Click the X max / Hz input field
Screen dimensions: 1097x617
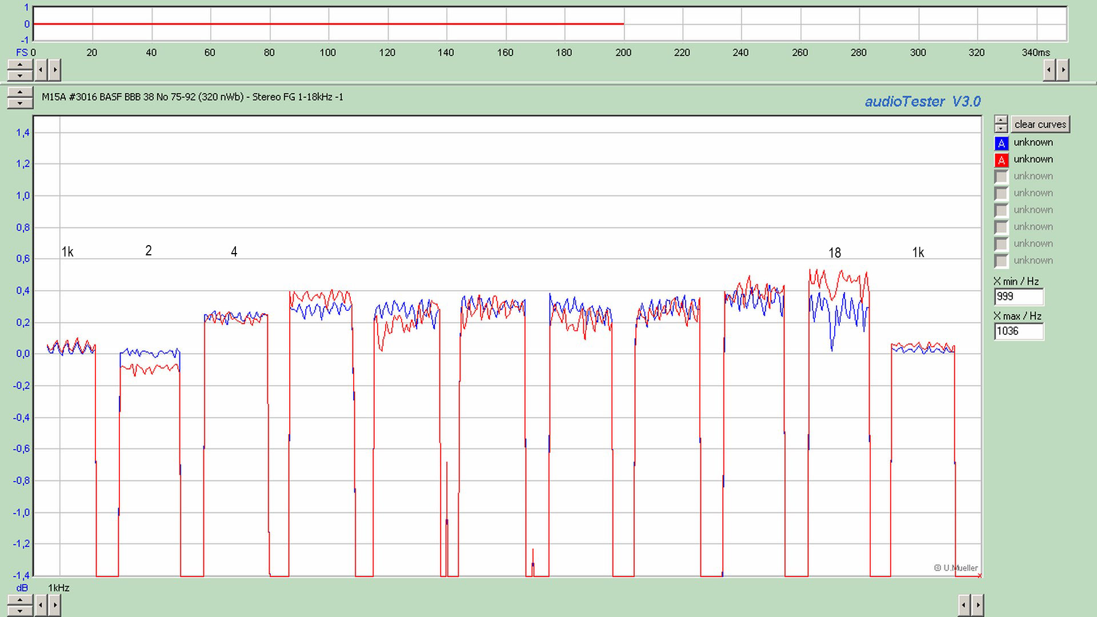point(1018,331)
